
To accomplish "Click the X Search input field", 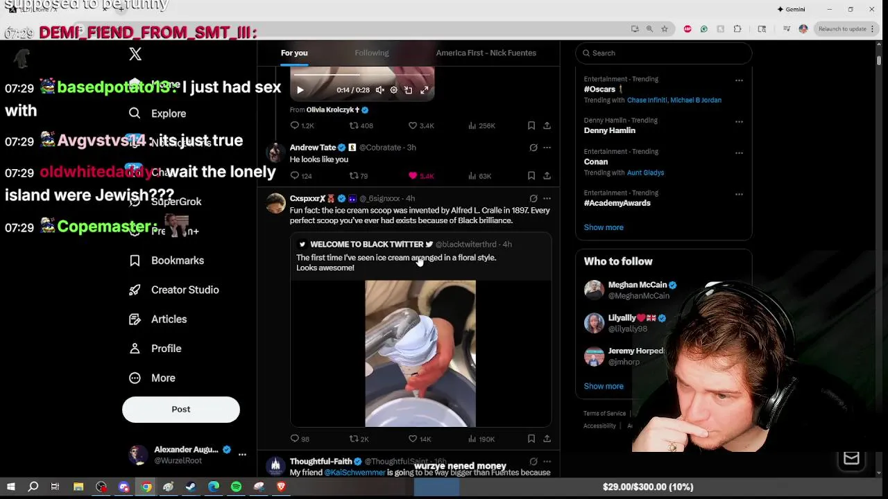I will point(664,53).
